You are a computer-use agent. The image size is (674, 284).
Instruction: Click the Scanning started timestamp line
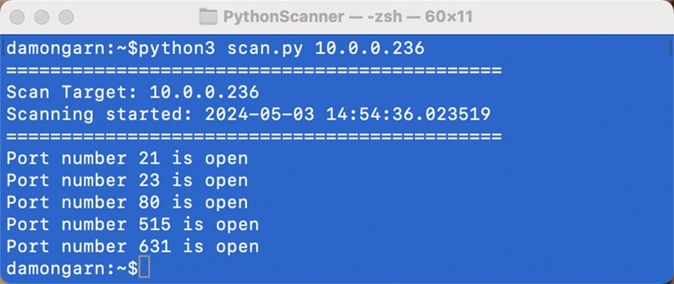(x=248, y=115)
